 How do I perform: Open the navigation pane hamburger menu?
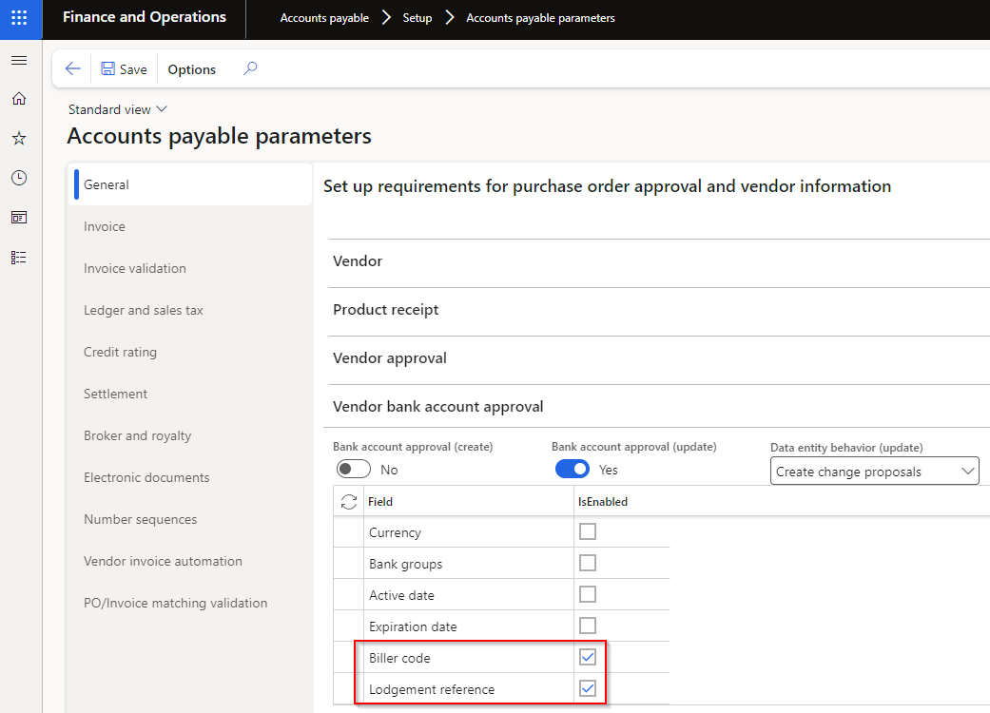[19, 60]
